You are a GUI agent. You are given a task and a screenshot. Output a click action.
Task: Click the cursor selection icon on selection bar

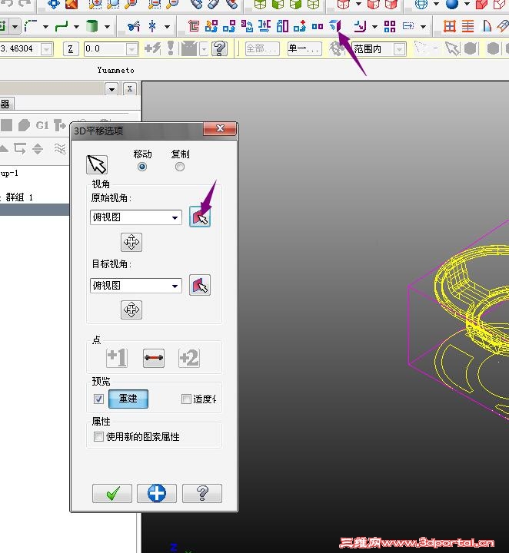452,48
